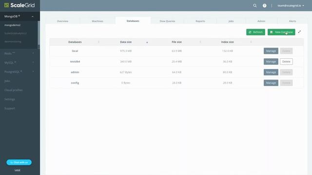312x175 pixels.
Task: Open the help question mark icon
Action: pyautogui.click(x=264, y=5)
